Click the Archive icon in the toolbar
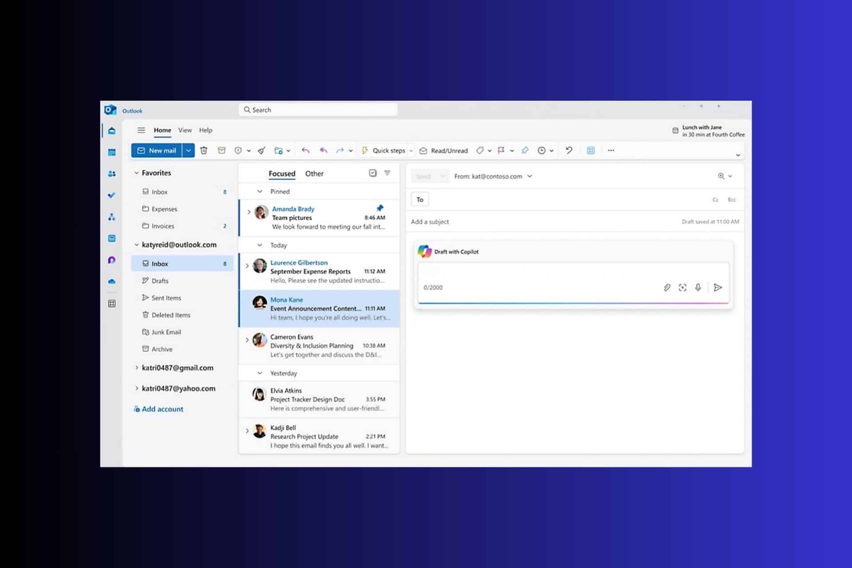 (x=221, y=150)
